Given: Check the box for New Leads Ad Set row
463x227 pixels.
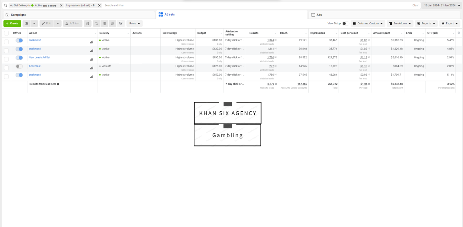Looking at the screenshot, I should tap(6, 59).
